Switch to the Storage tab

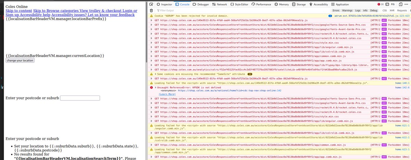tap(299, 4)
